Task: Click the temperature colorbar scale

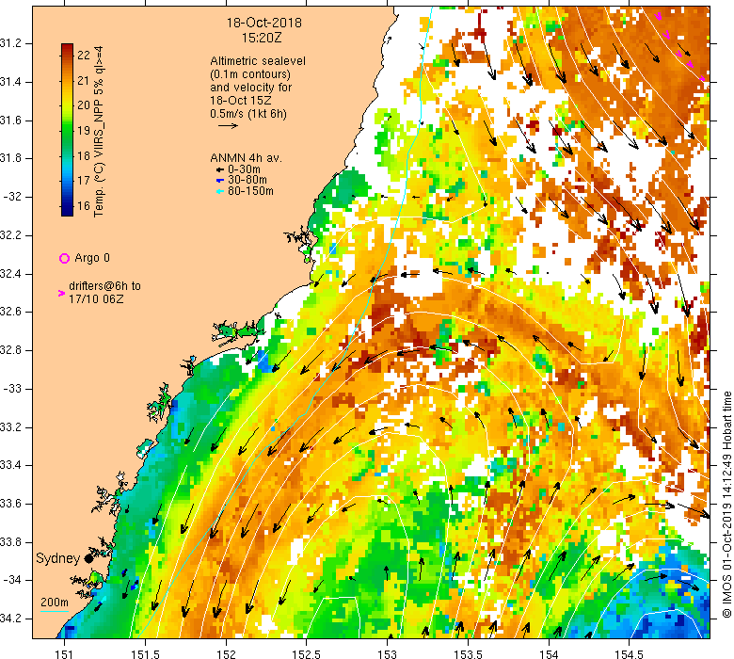Action: (67, 130)
